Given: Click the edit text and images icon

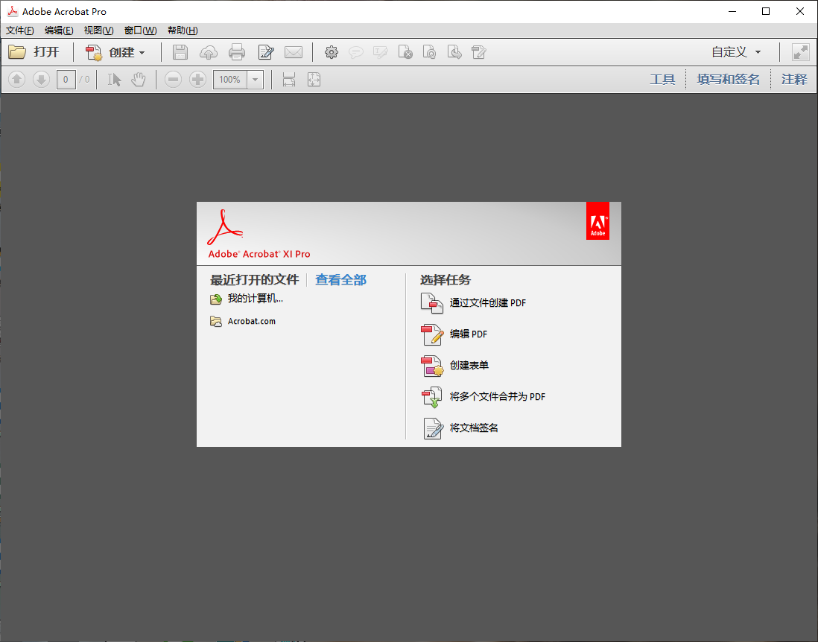Looking at the screenshot, I should [x=478, y=52].
